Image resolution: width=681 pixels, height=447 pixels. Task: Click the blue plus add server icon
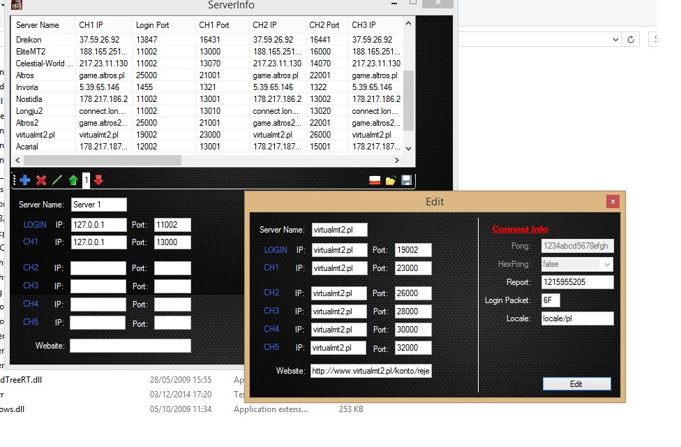(x=24, y=180)
